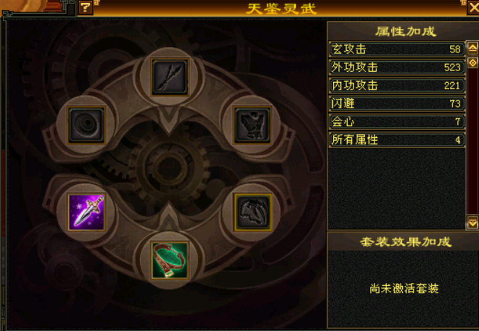479x331 pixels.
Task: Click the 尚未激活套装 text
Action: click(404, 289)
